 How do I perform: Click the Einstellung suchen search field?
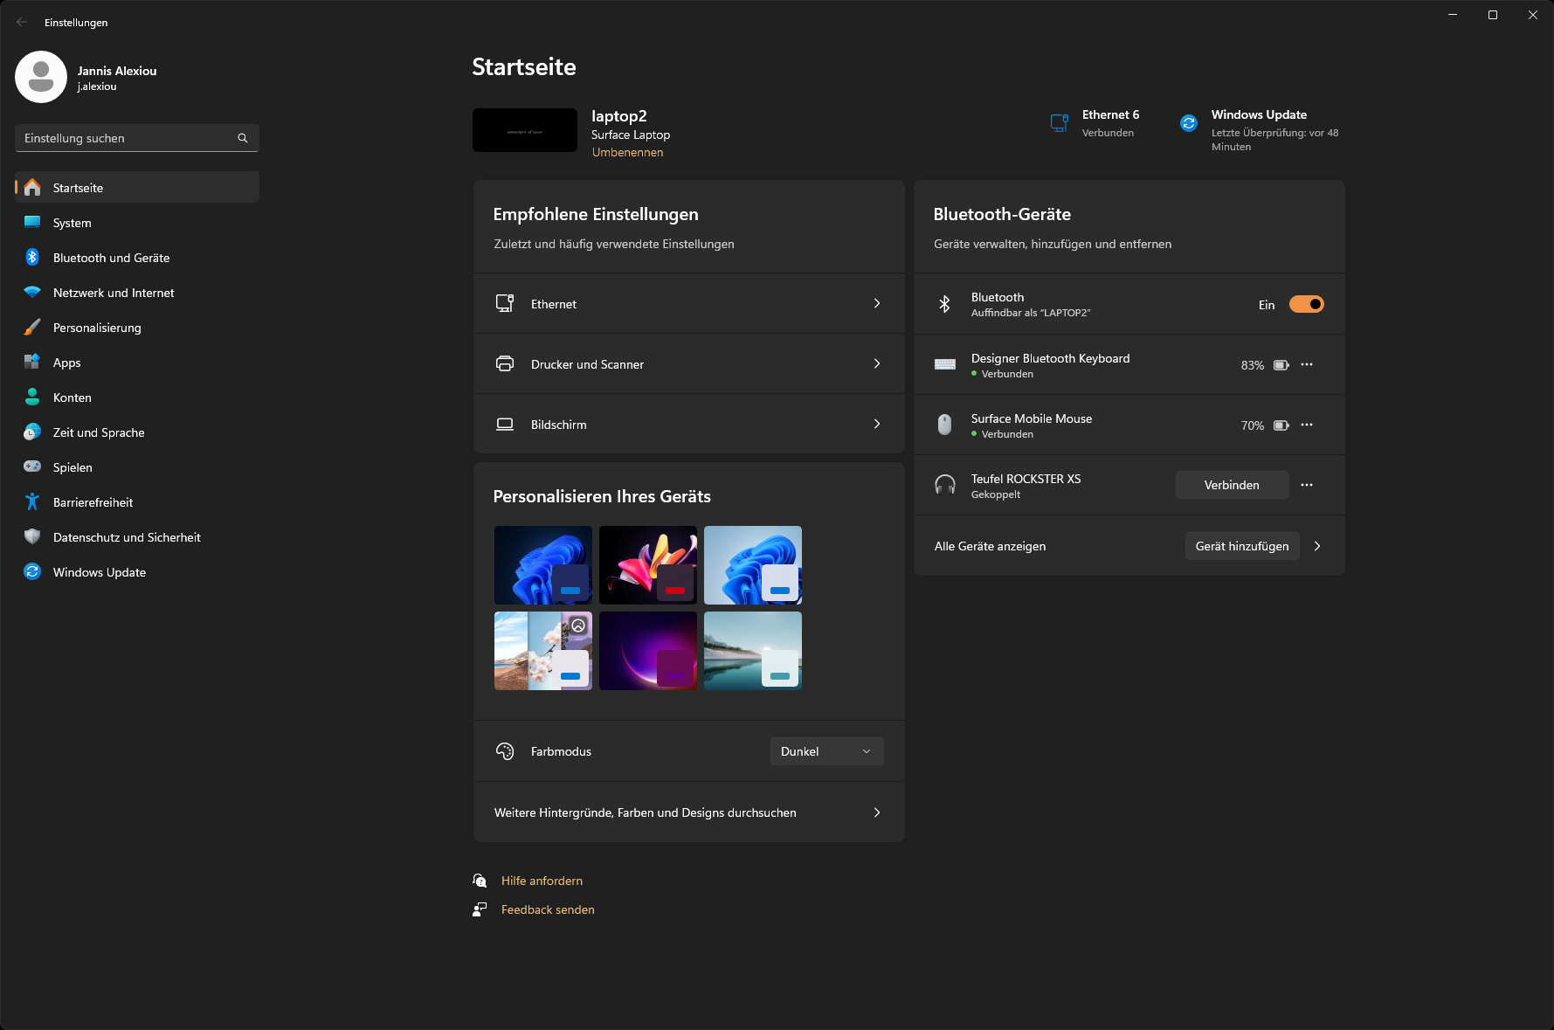(137, 138)
